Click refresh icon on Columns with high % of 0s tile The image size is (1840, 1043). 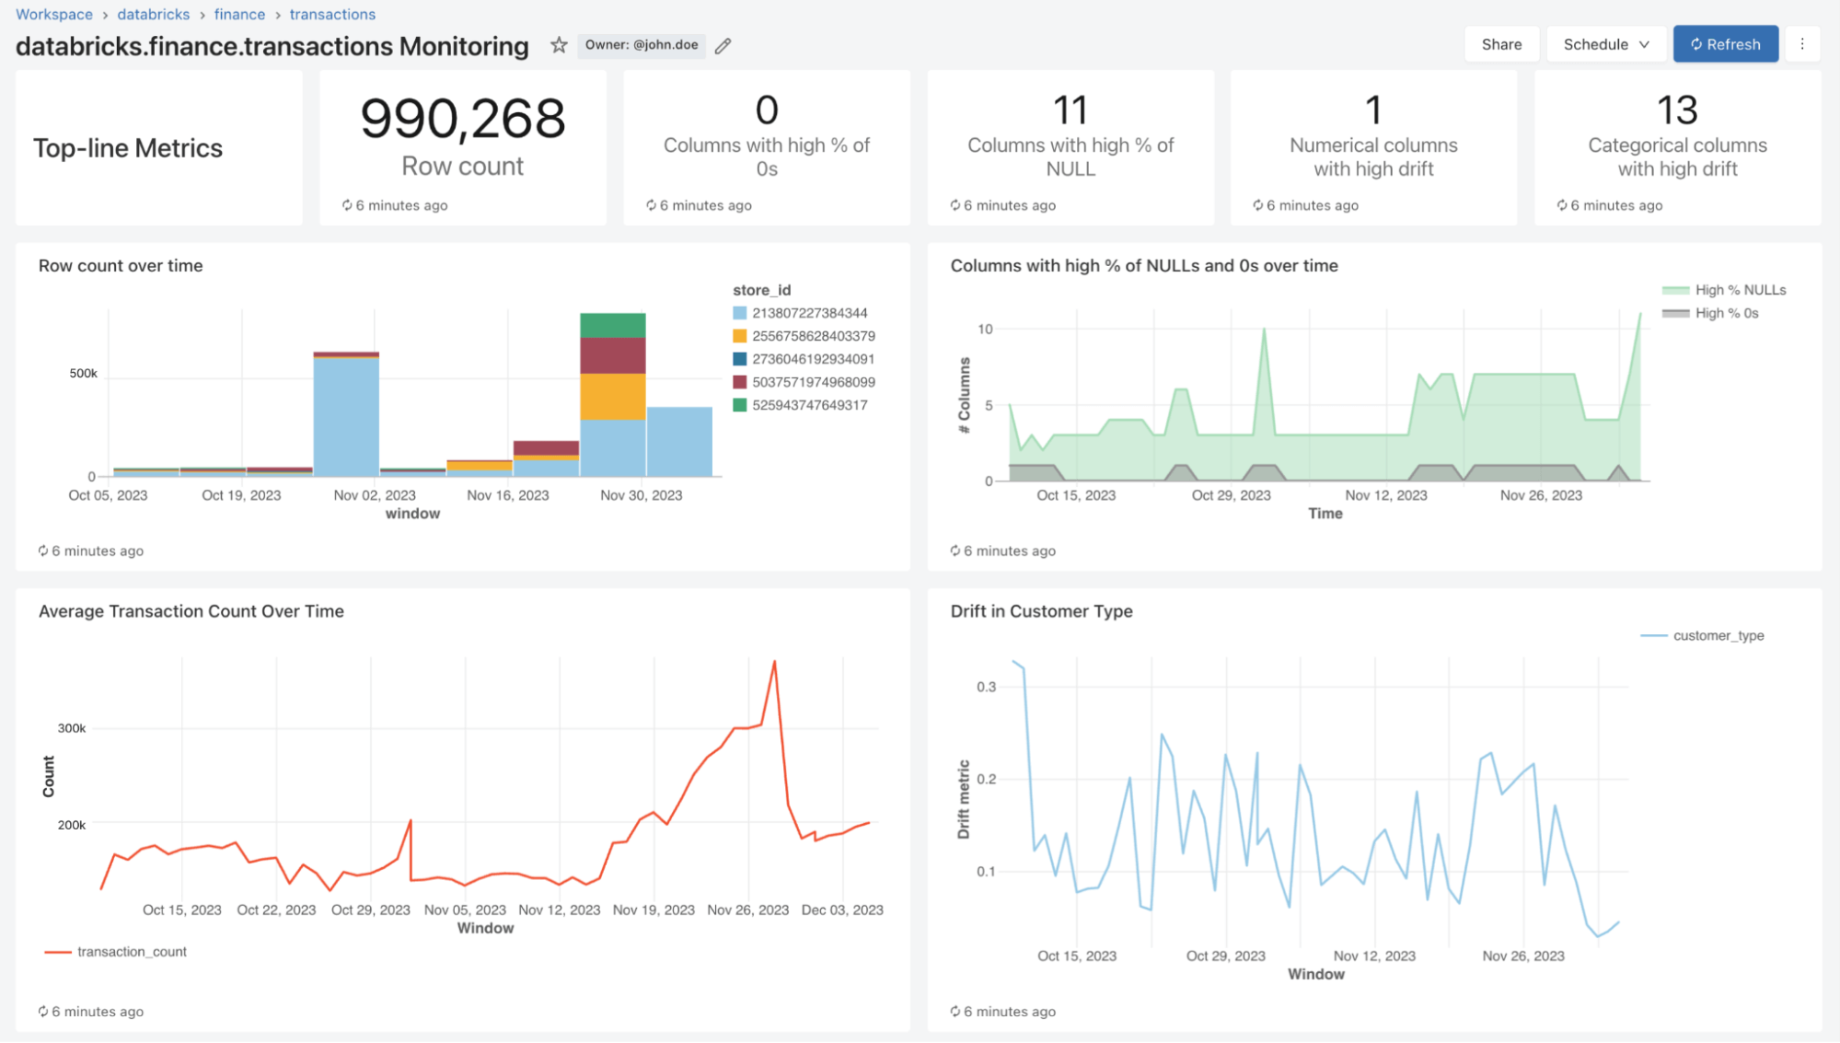(650, 205)
